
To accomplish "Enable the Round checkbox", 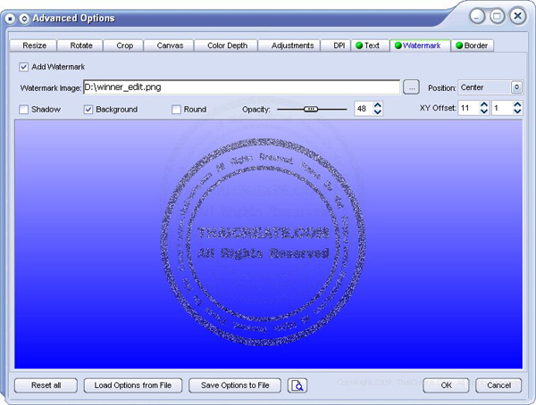I will (176, 110).
